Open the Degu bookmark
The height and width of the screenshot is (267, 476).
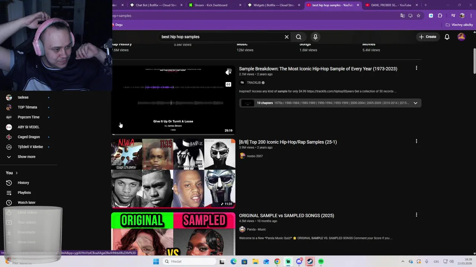[118, 25]
